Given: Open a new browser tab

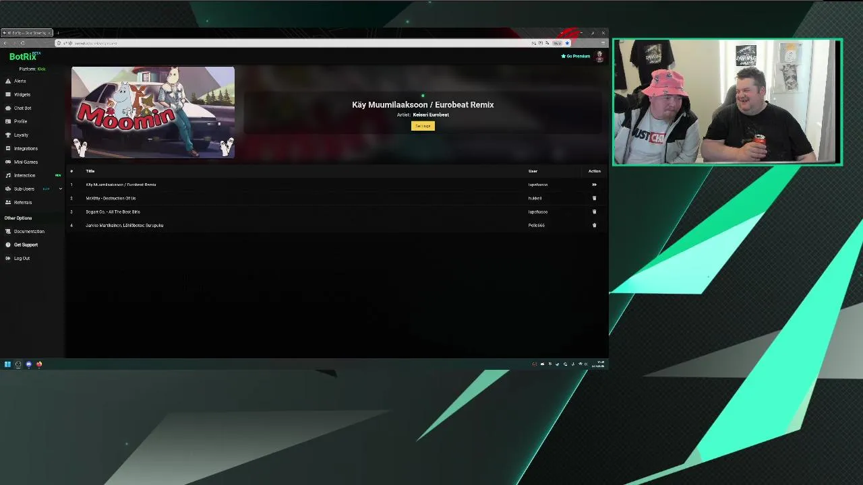Looking at the screenshot, I should point(58,32).
